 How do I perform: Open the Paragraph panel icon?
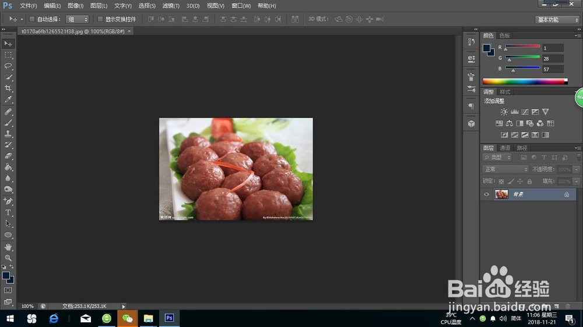tap(471, 106)
